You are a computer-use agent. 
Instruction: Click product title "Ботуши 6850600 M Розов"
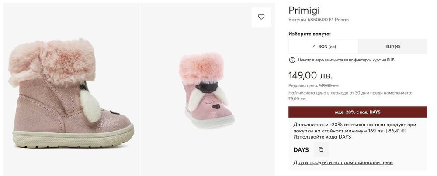(x=319, y=20)
